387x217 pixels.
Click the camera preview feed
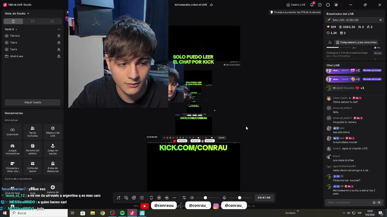[x=118, y=54]
